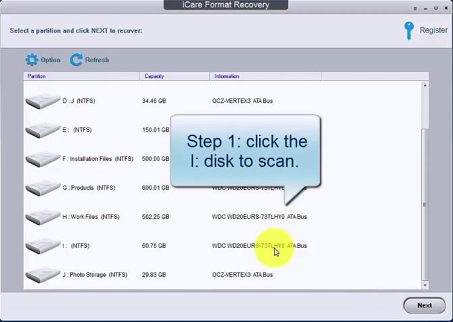Viewport: 453px width, 322px height.
Task: Click 'G : Products (NTFS)' name
Action: point(88,188)
